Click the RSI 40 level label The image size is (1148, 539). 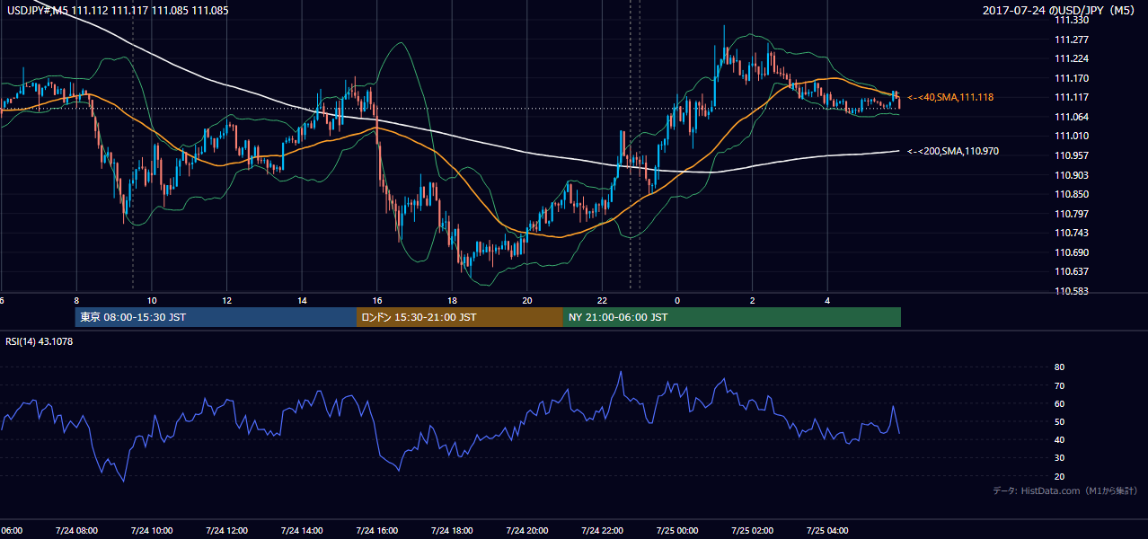click(x=1060, y=439)
